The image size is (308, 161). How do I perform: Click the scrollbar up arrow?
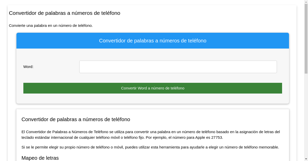point(306,2)
